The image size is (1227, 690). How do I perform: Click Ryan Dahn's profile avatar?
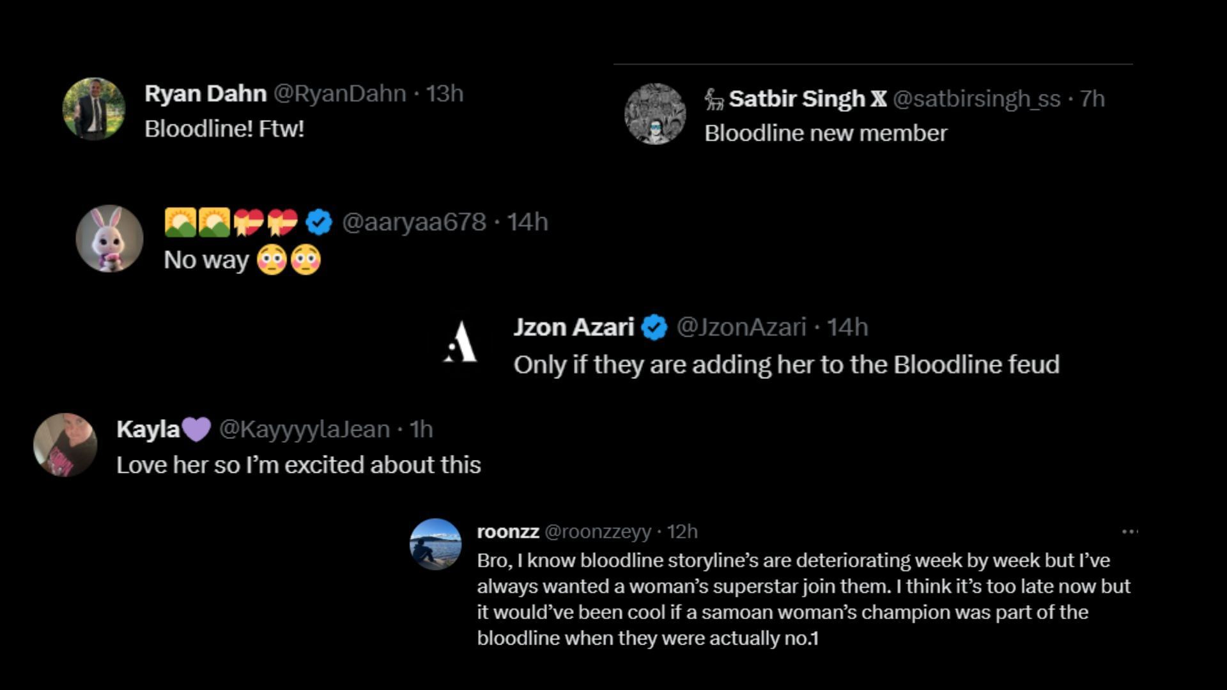[x=94, y=109]
